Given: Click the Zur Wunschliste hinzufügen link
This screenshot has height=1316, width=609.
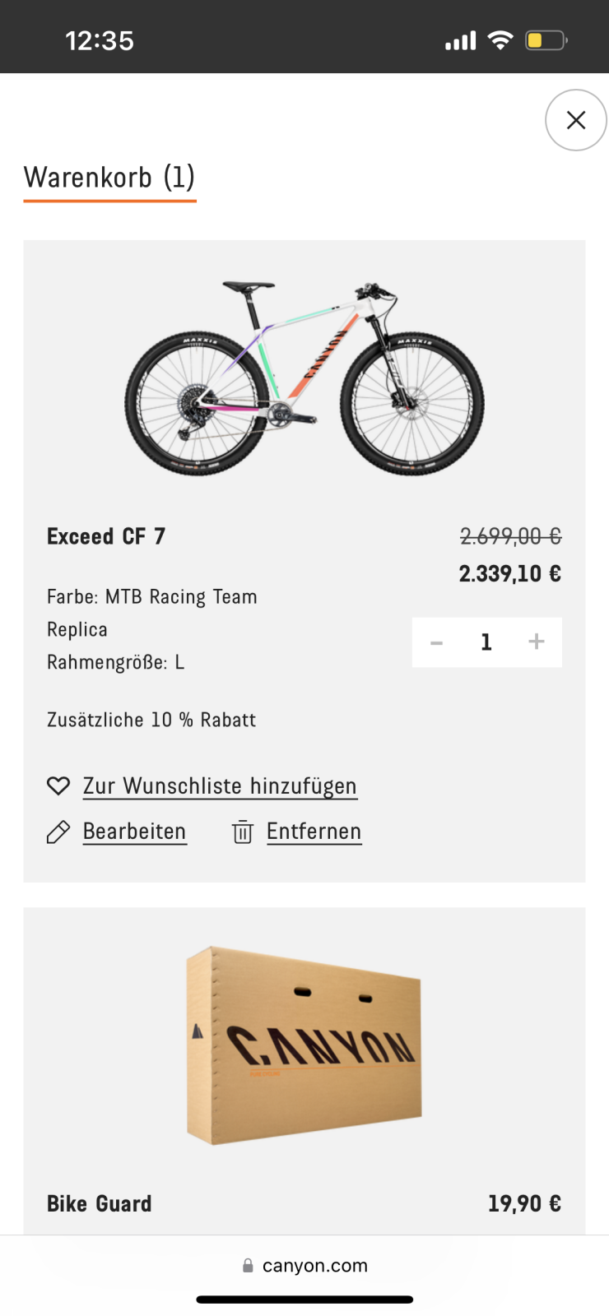Looking at the screenshot, I should tap(220, 786).
